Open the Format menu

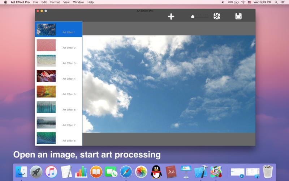point(55,2)
